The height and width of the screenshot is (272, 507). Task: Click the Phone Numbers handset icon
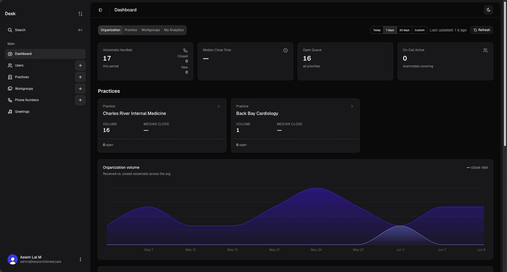[10, 100]
